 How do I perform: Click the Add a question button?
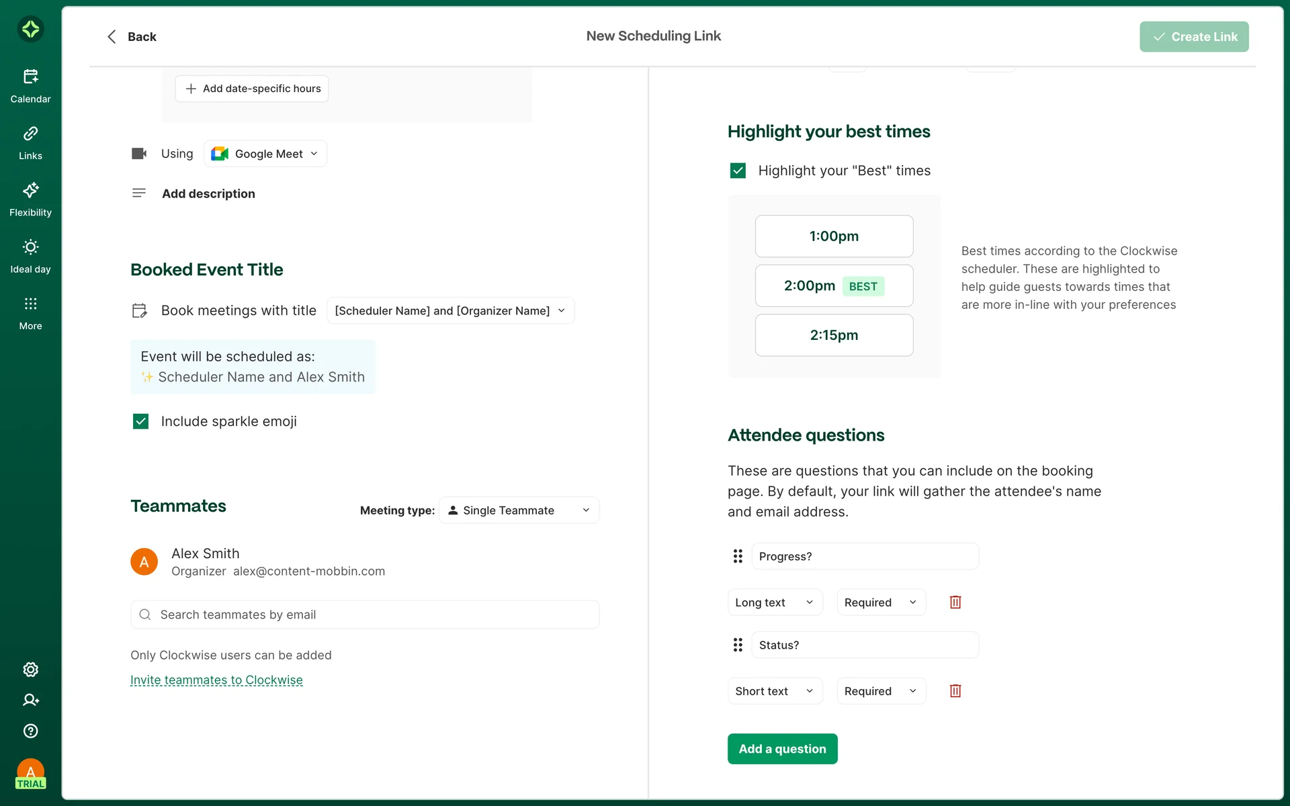coord(782,748)
